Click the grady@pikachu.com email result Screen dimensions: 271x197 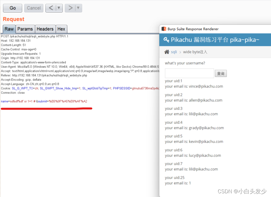(206, 128)
